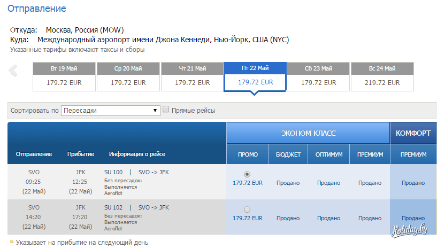Screen dimensions: 437x248
Task: Enable the Прямые рейсы checkbox
Action: tap(166, 110)
